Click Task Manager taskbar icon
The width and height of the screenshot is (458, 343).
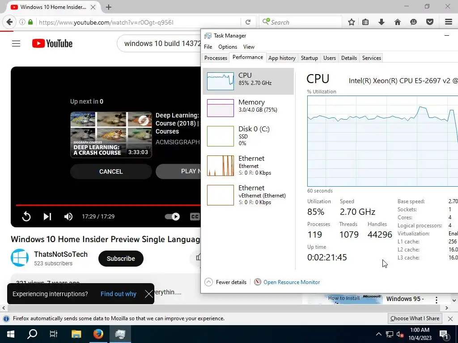[x=120, y=334]
